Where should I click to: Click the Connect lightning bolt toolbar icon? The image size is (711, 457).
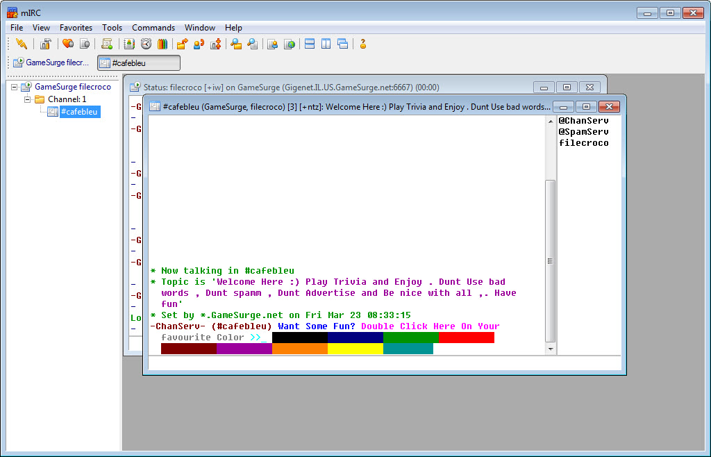click(22, 44)
